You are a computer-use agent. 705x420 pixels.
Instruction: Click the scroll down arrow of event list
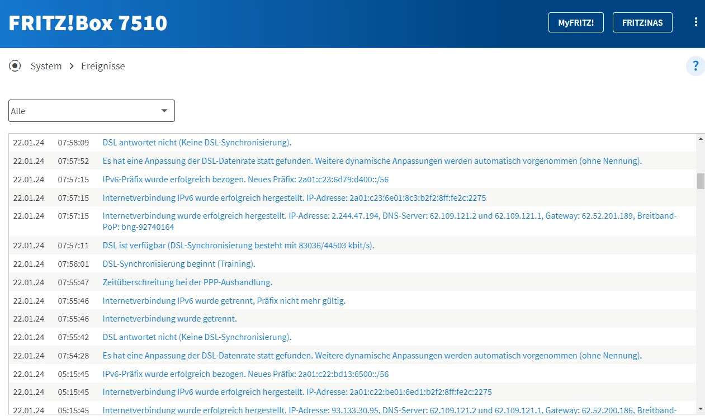(x=701, y=409)
